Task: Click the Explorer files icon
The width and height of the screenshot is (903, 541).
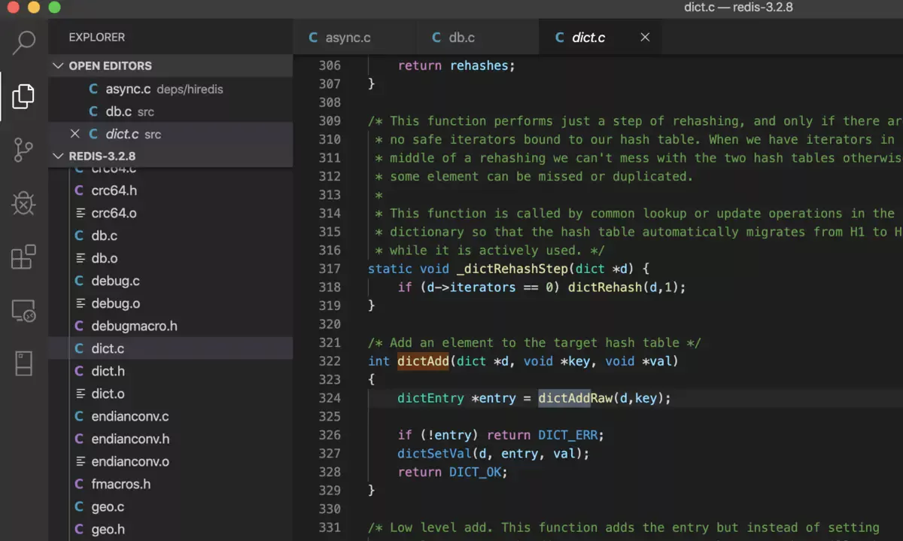Action: (24, 96)
